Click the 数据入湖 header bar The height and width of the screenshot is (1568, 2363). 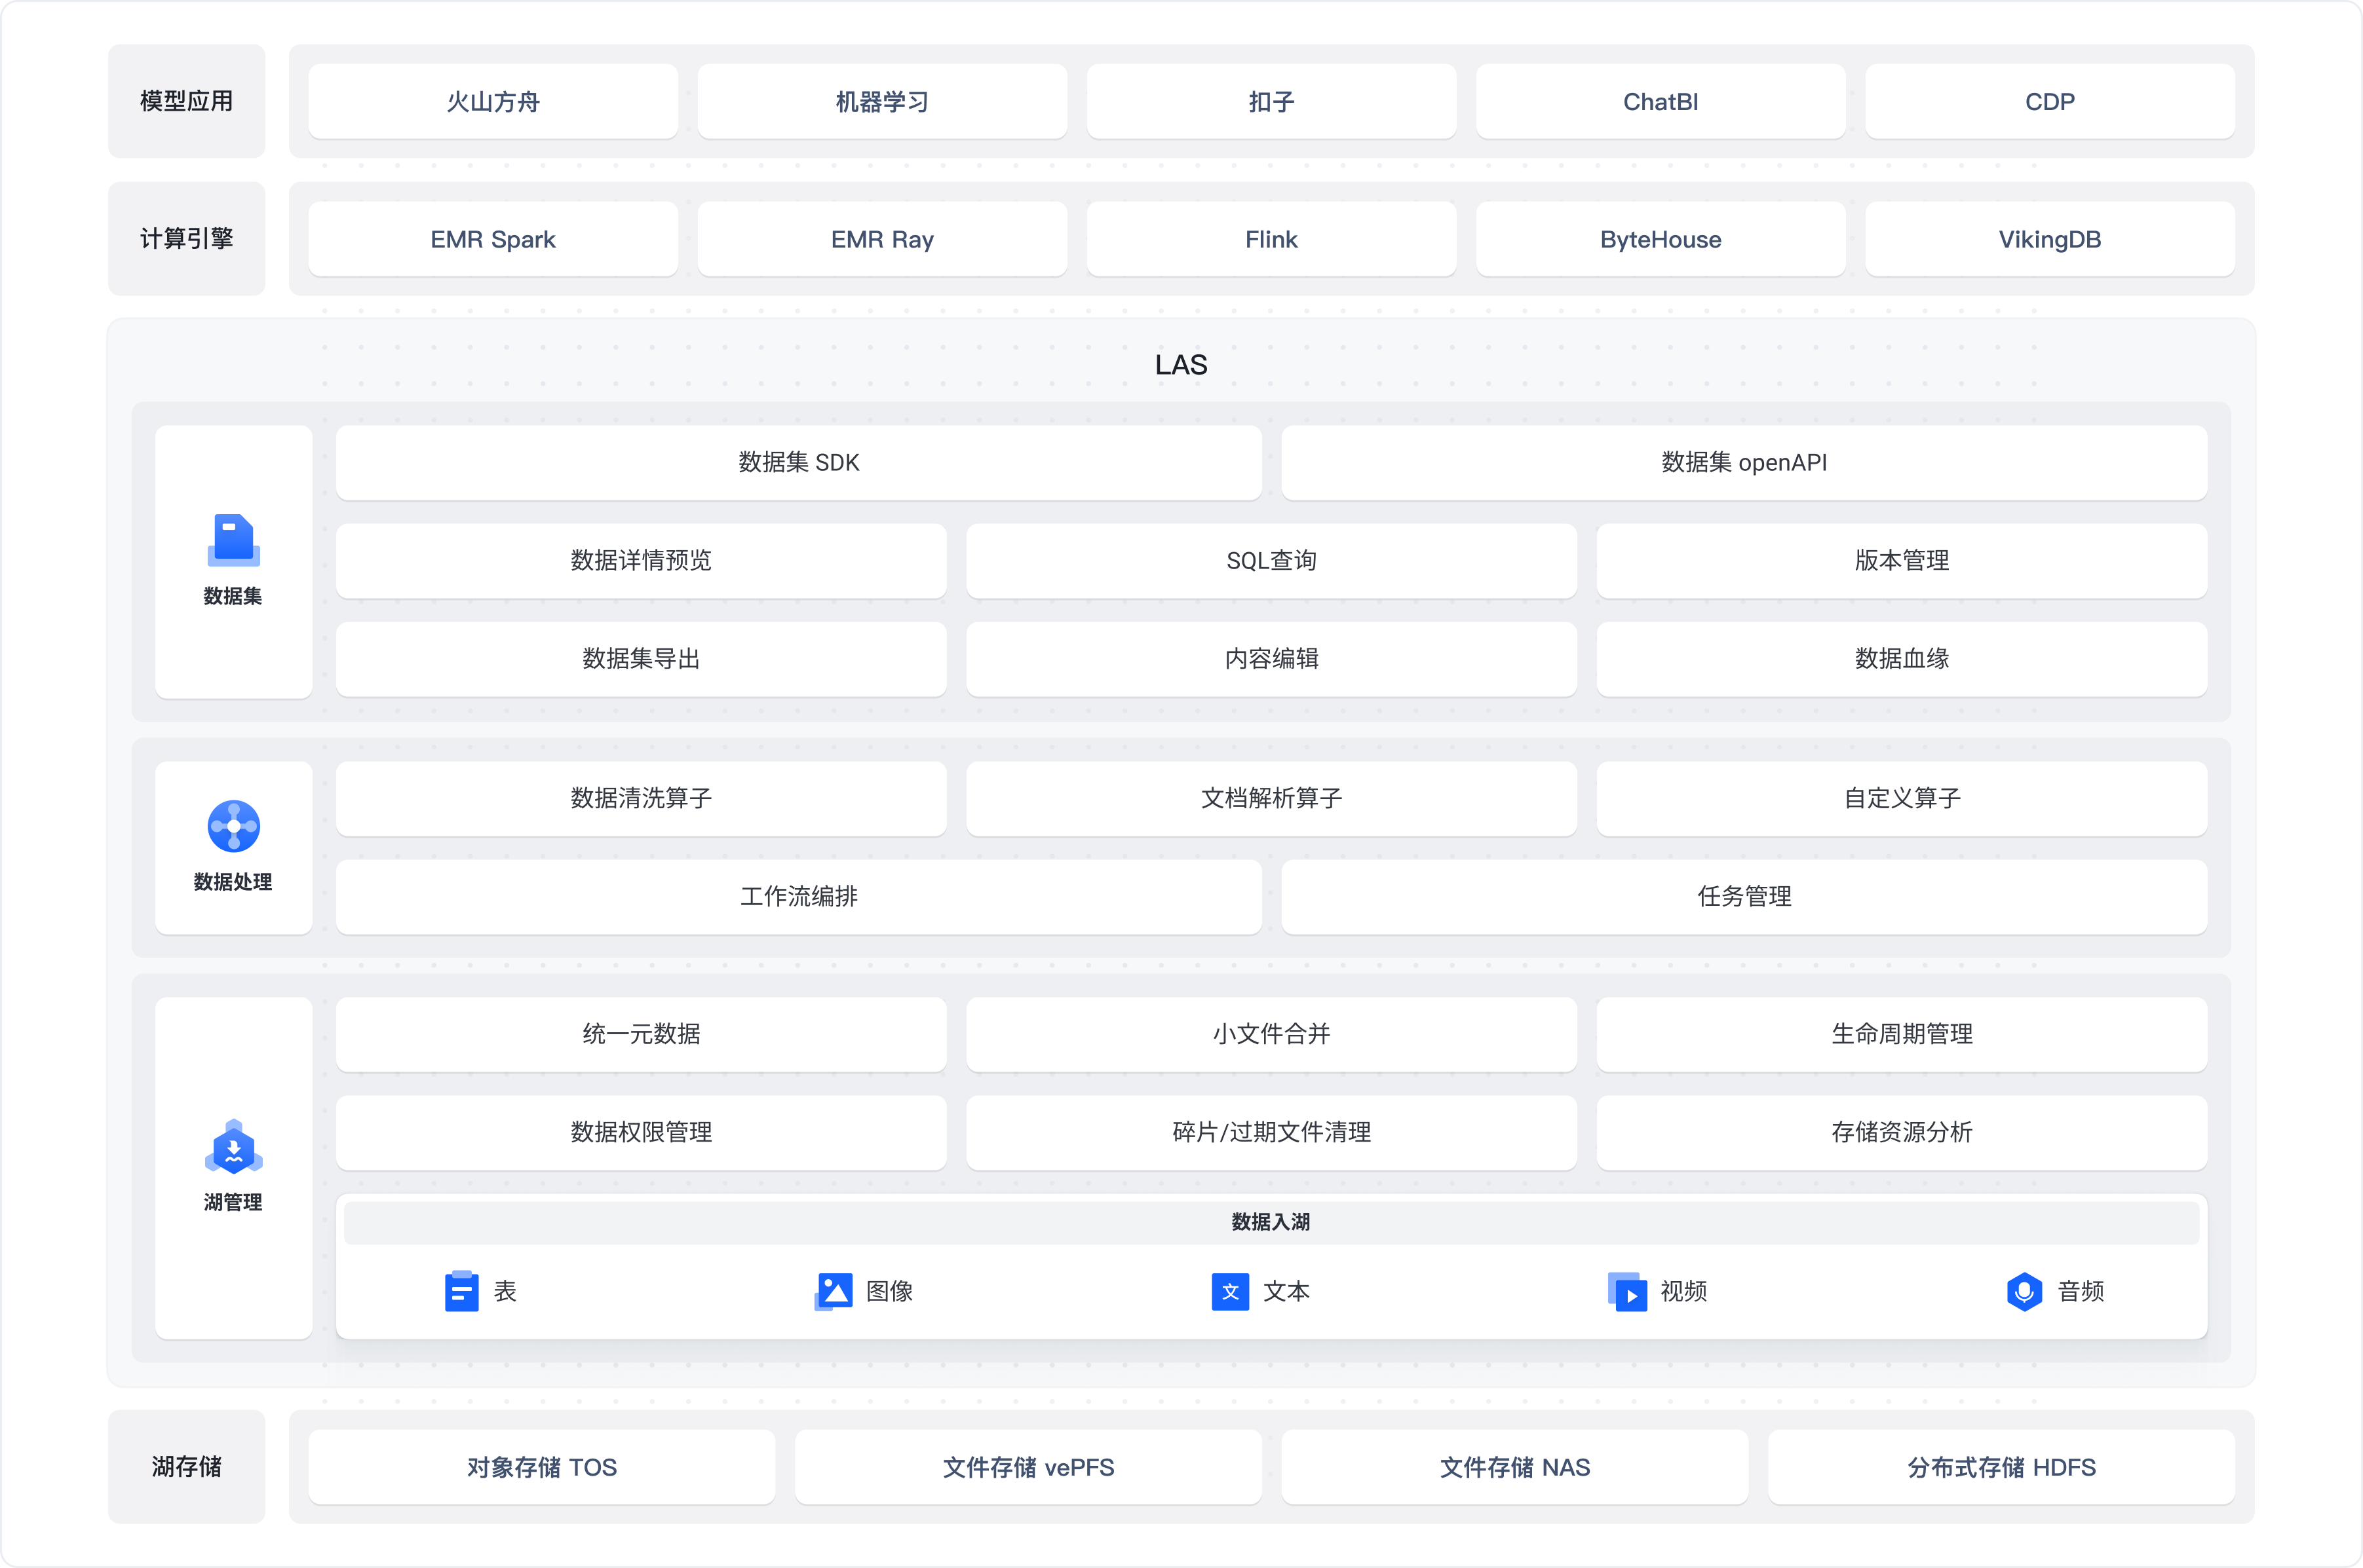pyautogui.click(x=1271, y=1222)
